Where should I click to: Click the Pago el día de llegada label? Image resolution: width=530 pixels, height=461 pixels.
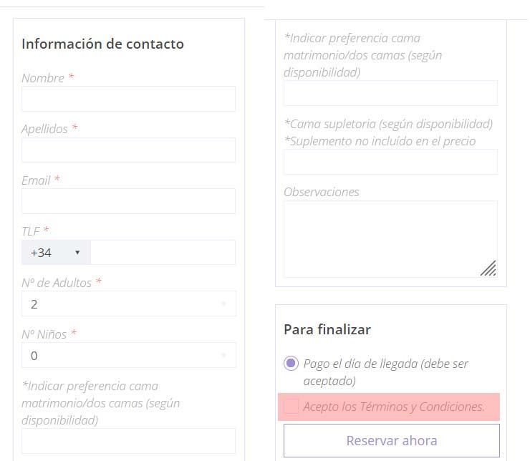pos(385,372)
